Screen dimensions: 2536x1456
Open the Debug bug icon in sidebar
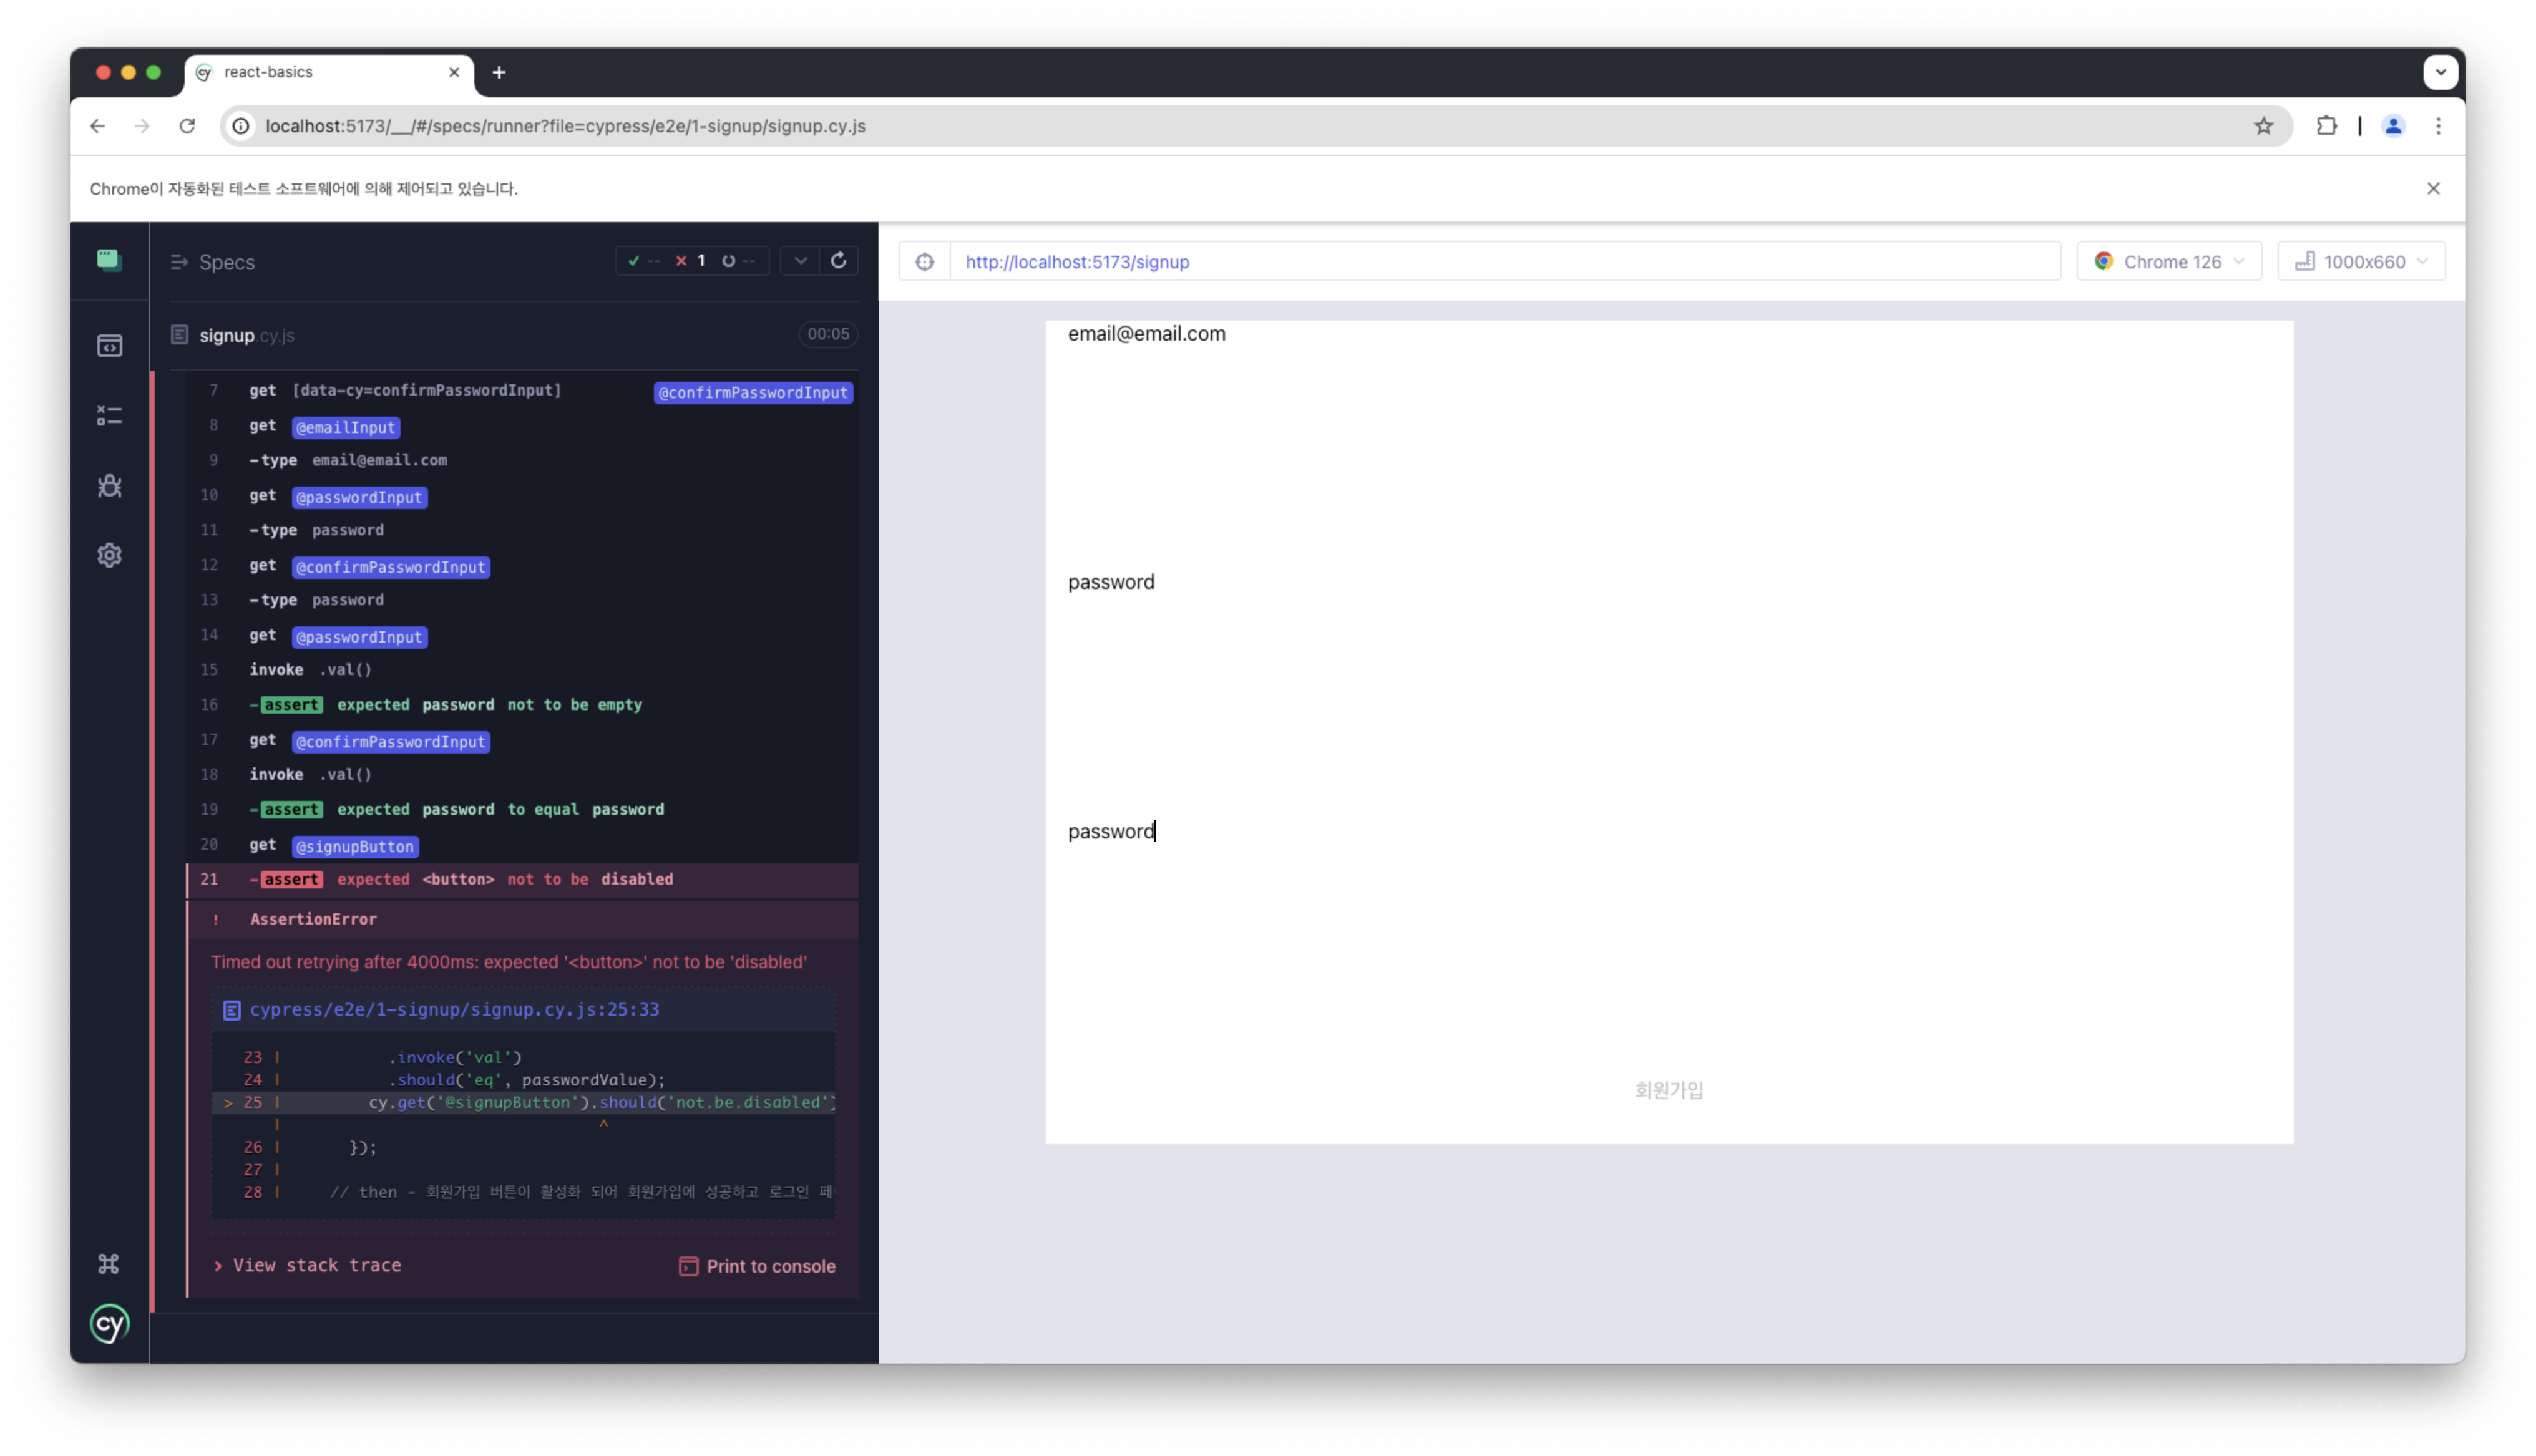click(109, 486)
